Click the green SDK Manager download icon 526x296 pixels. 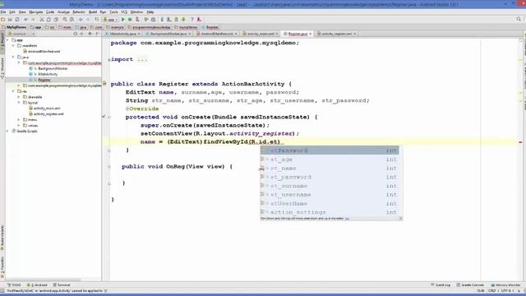(x=183, y=20)
